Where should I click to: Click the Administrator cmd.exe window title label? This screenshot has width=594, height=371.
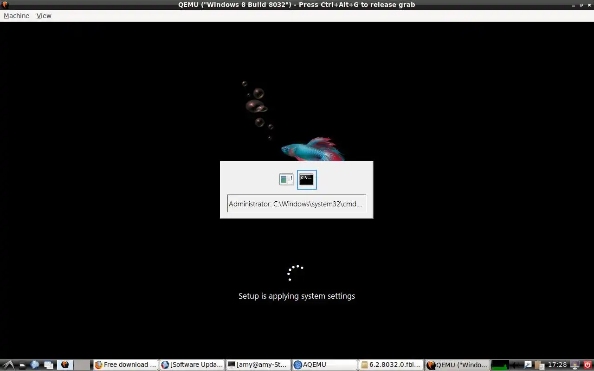296,204
